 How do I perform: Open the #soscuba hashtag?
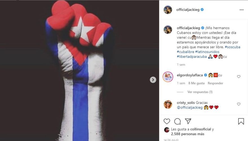pyautogui.click(x=232, y=47)
